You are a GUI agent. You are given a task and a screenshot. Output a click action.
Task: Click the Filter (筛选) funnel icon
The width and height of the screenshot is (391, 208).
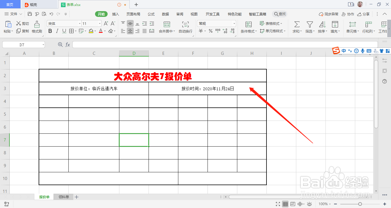pyautogui.click(x=310, y=24)
